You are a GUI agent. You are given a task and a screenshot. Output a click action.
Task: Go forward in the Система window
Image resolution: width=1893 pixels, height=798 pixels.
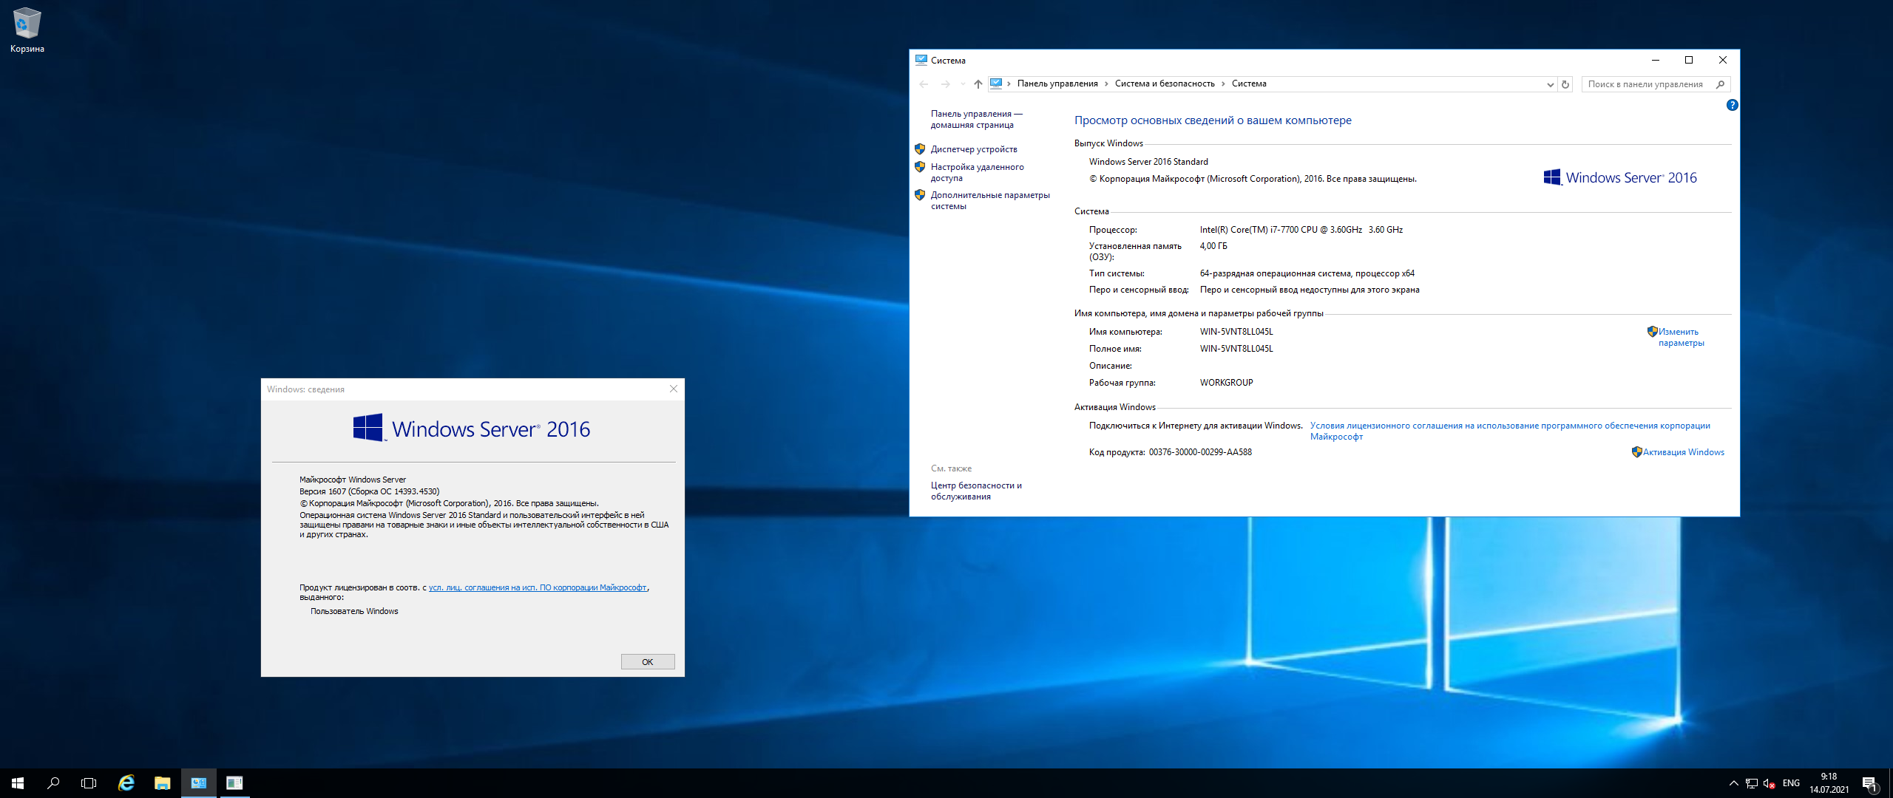(x=945, y=84)
